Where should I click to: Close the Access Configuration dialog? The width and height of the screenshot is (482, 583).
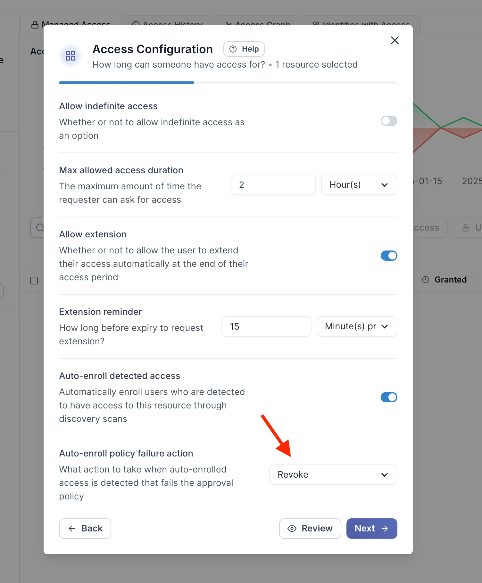(x=395, y=40)
